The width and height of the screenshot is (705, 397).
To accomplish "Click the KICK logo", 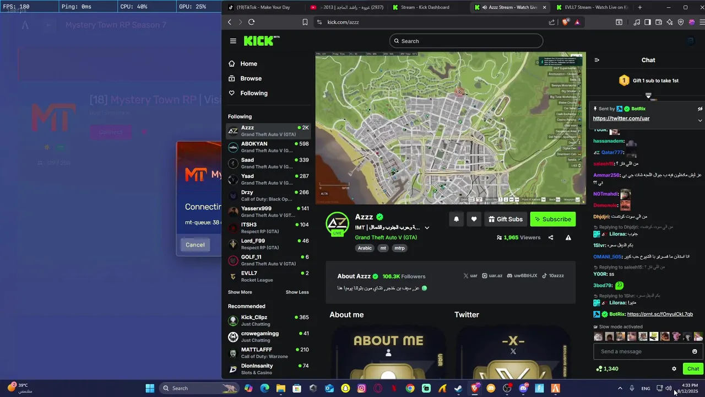I will click(x=261, y=41).
